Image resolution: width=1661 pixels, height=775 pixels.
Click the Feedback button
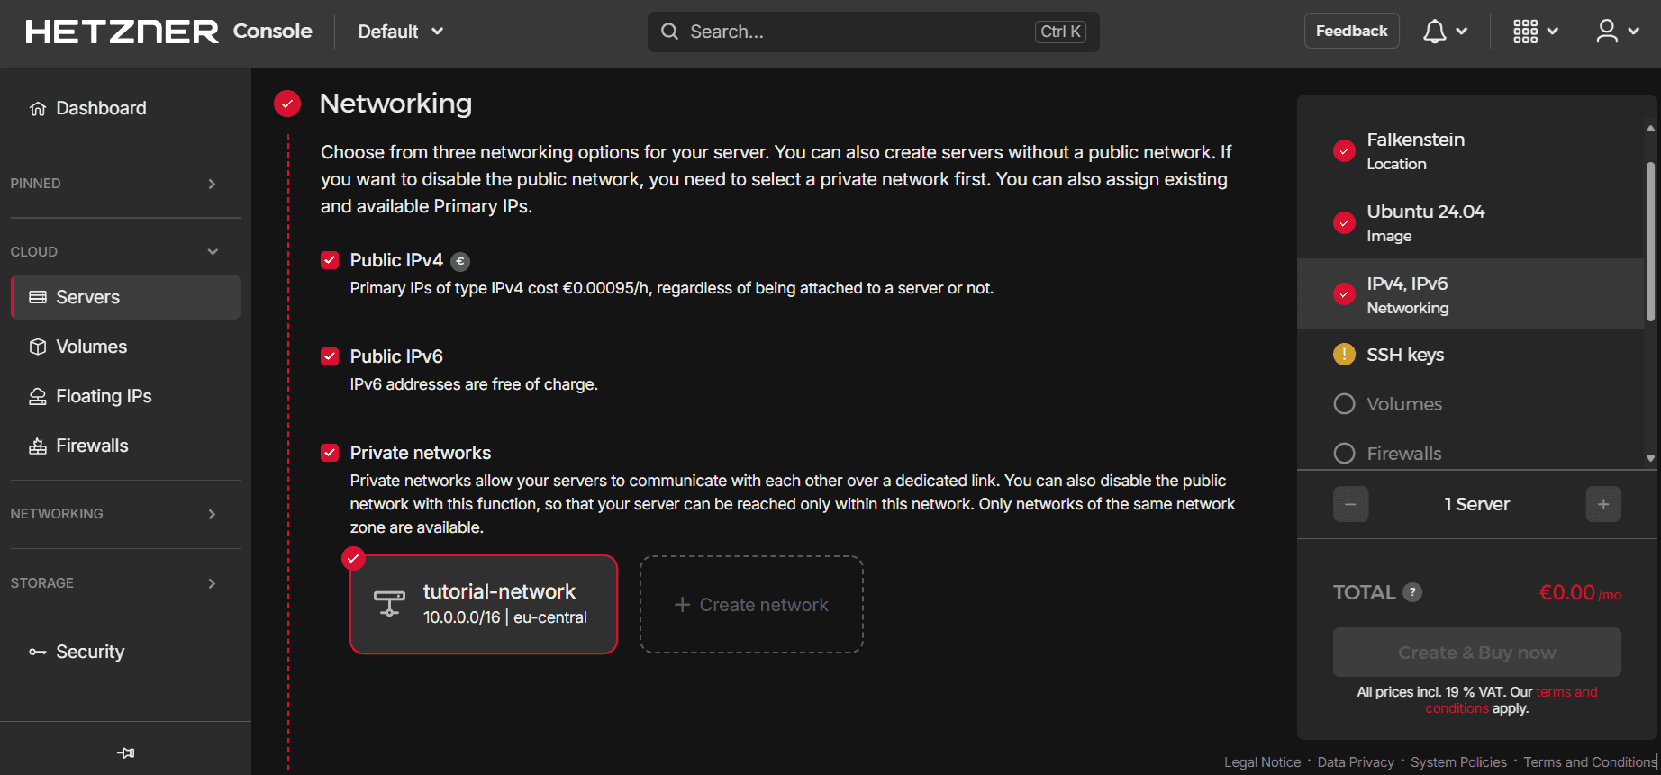click(x=1351, y=31)
